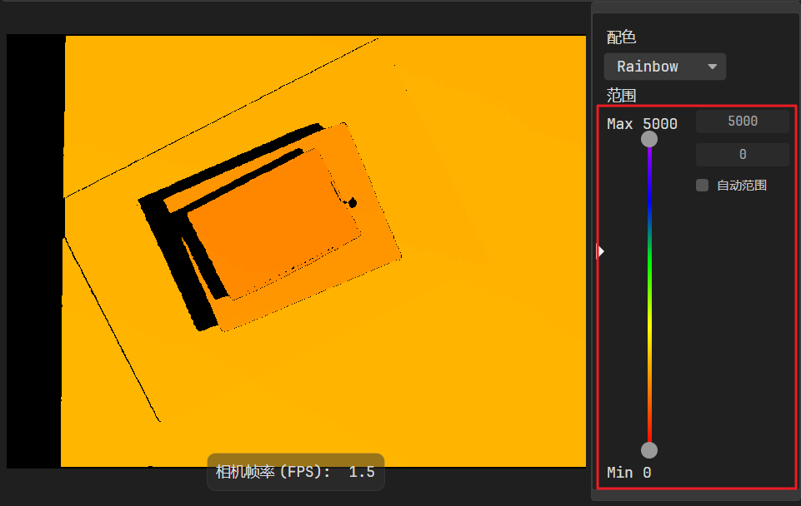Click the small black dot in depth image

(353, 203)
